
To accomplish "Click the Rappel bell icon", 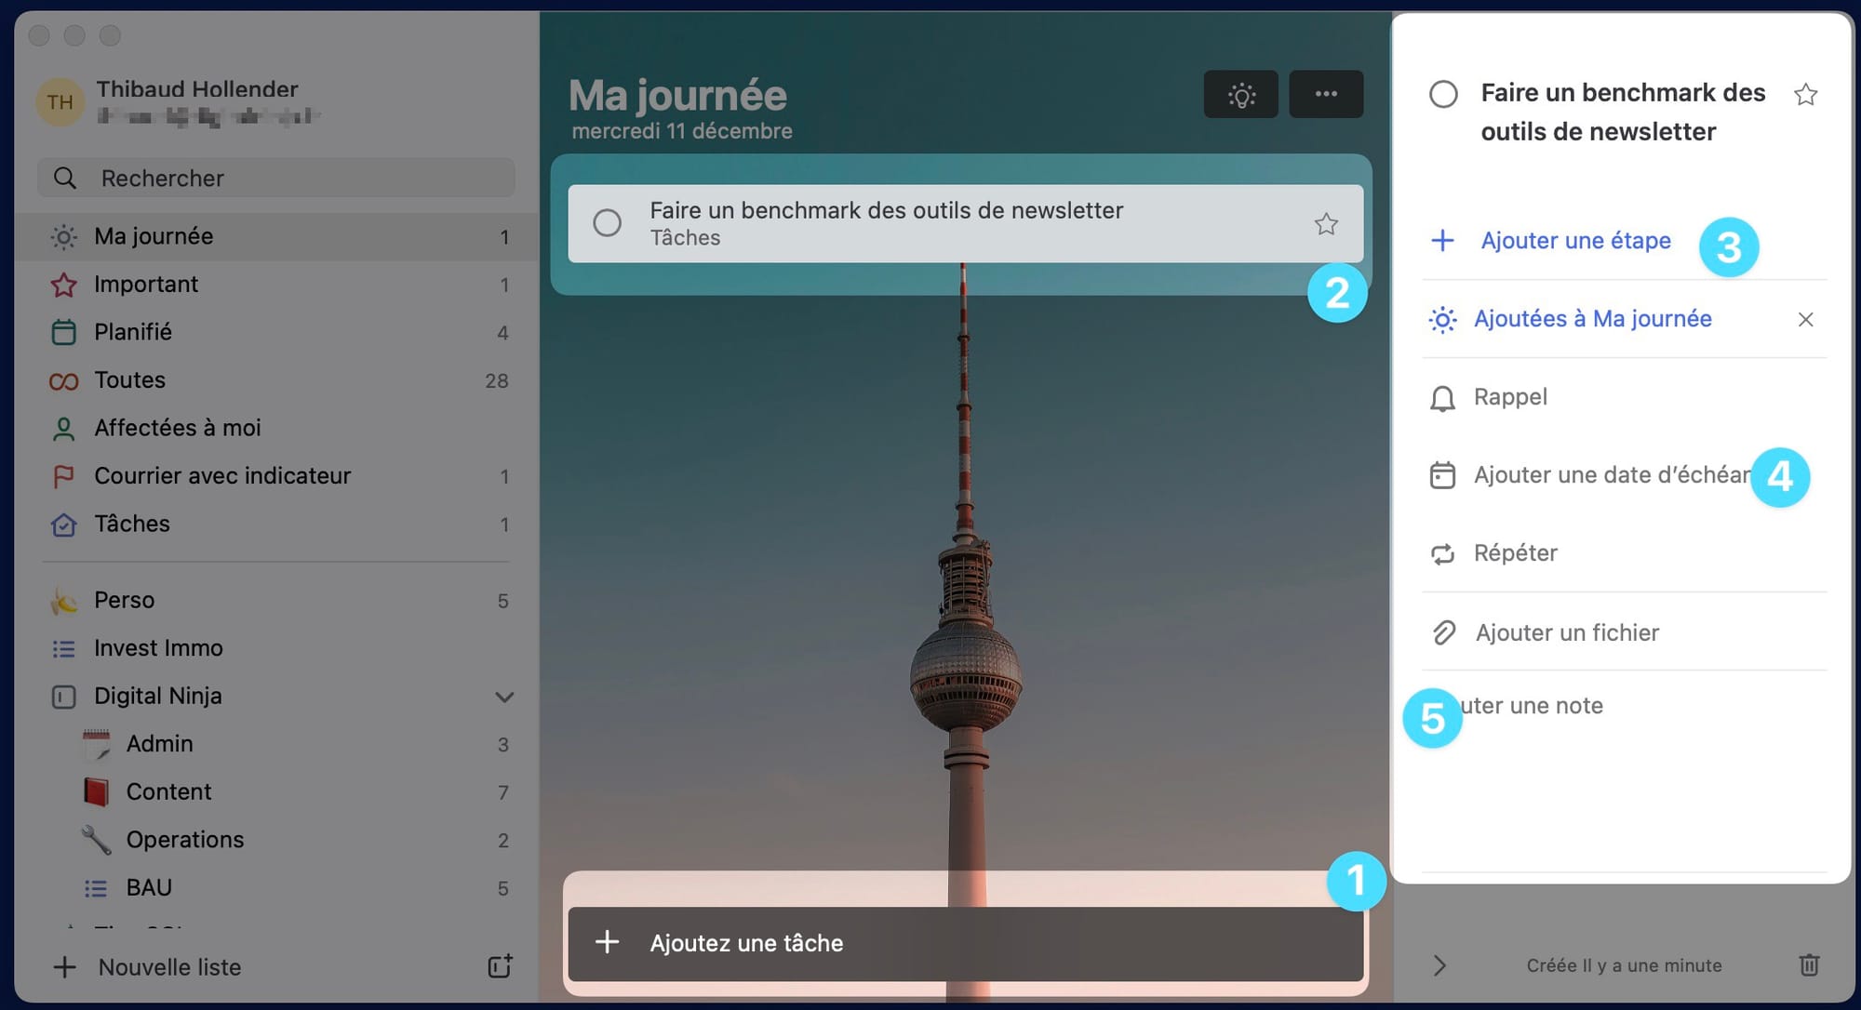I will 1442,398.
